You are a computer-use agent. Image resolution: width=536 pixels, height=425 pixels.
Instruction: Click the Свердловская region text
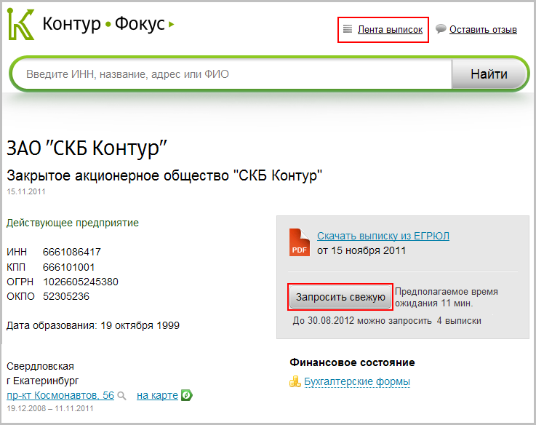40,366
